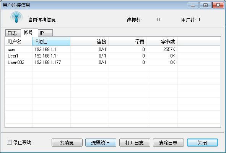Open 流量统计 traffic statistics
The width and height of the screenshot is (226, 153).
pyautogui.click(x=101, y=142)
